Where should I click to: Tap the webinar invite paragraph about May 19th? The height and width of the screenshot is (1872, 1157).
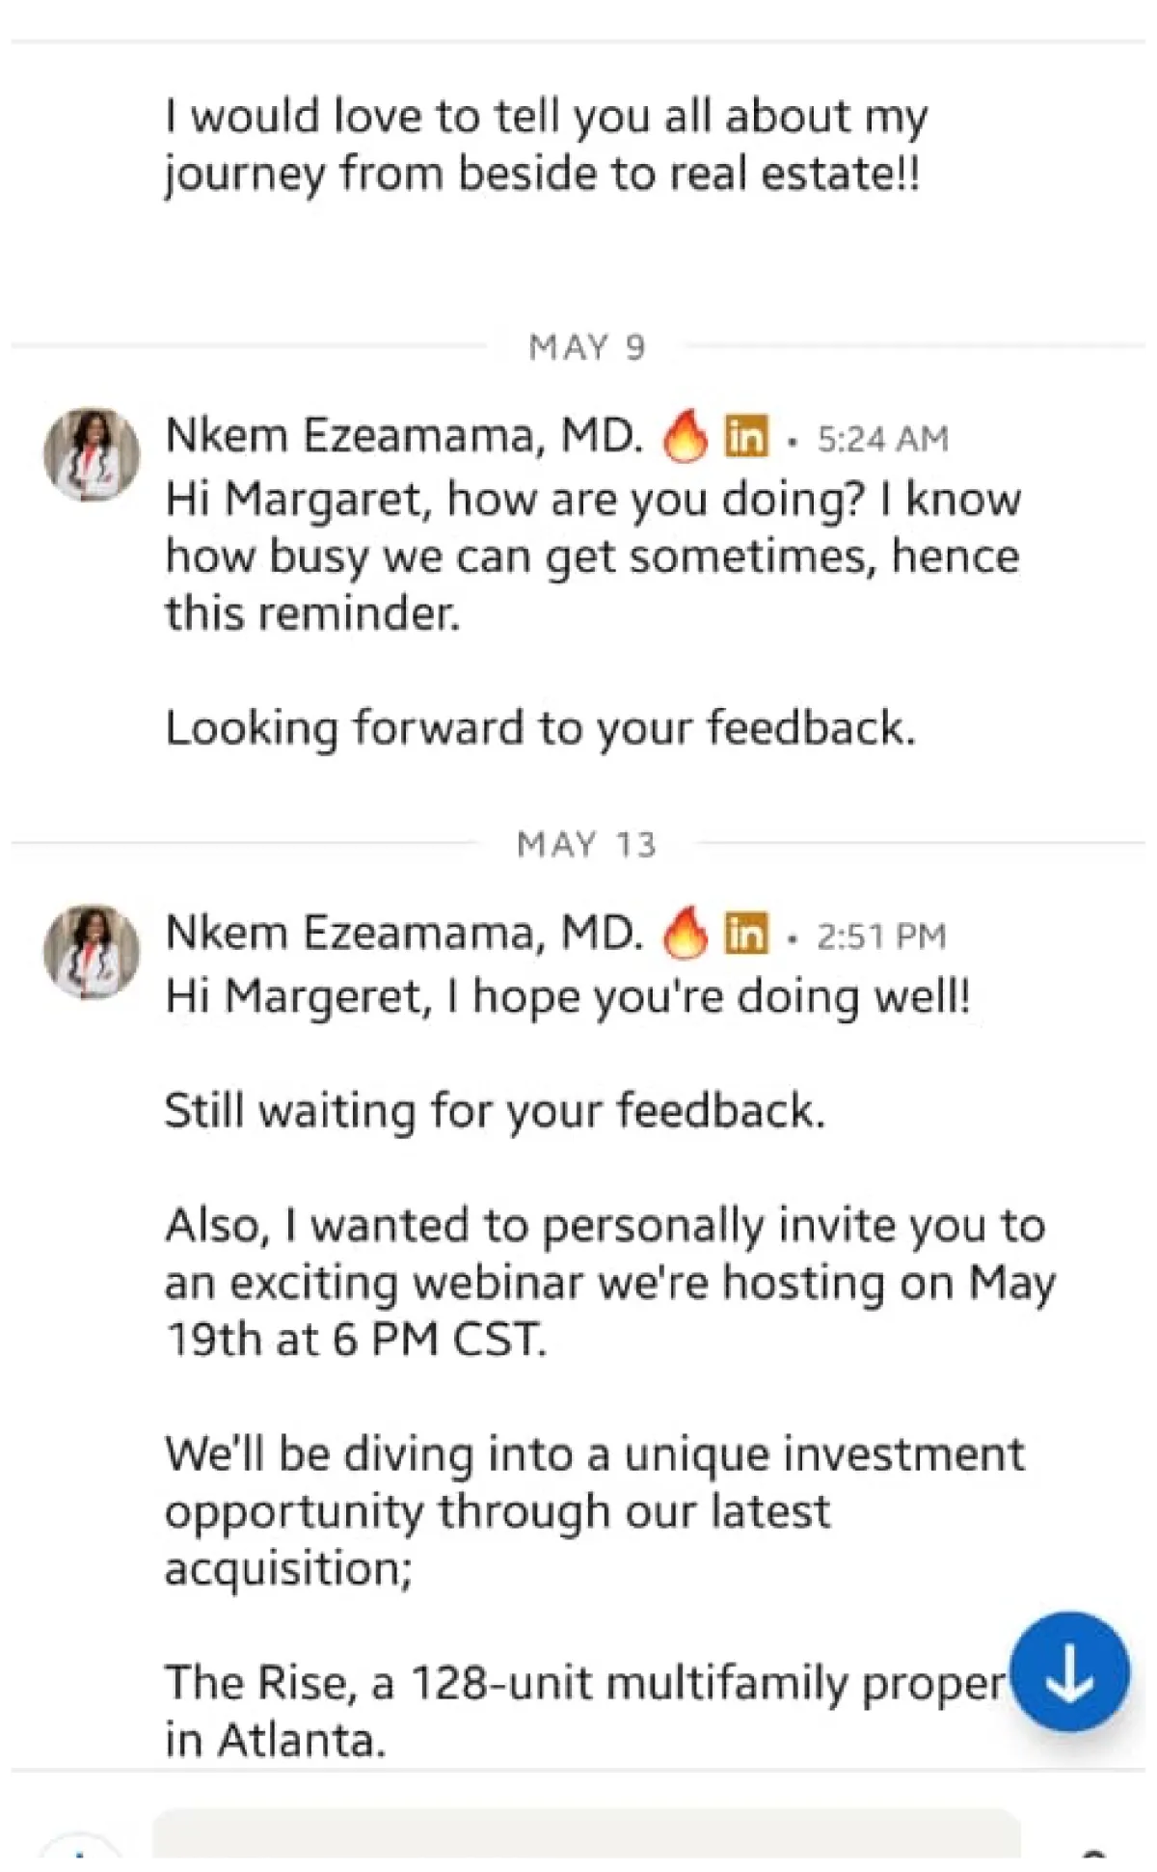[609, 1283]
